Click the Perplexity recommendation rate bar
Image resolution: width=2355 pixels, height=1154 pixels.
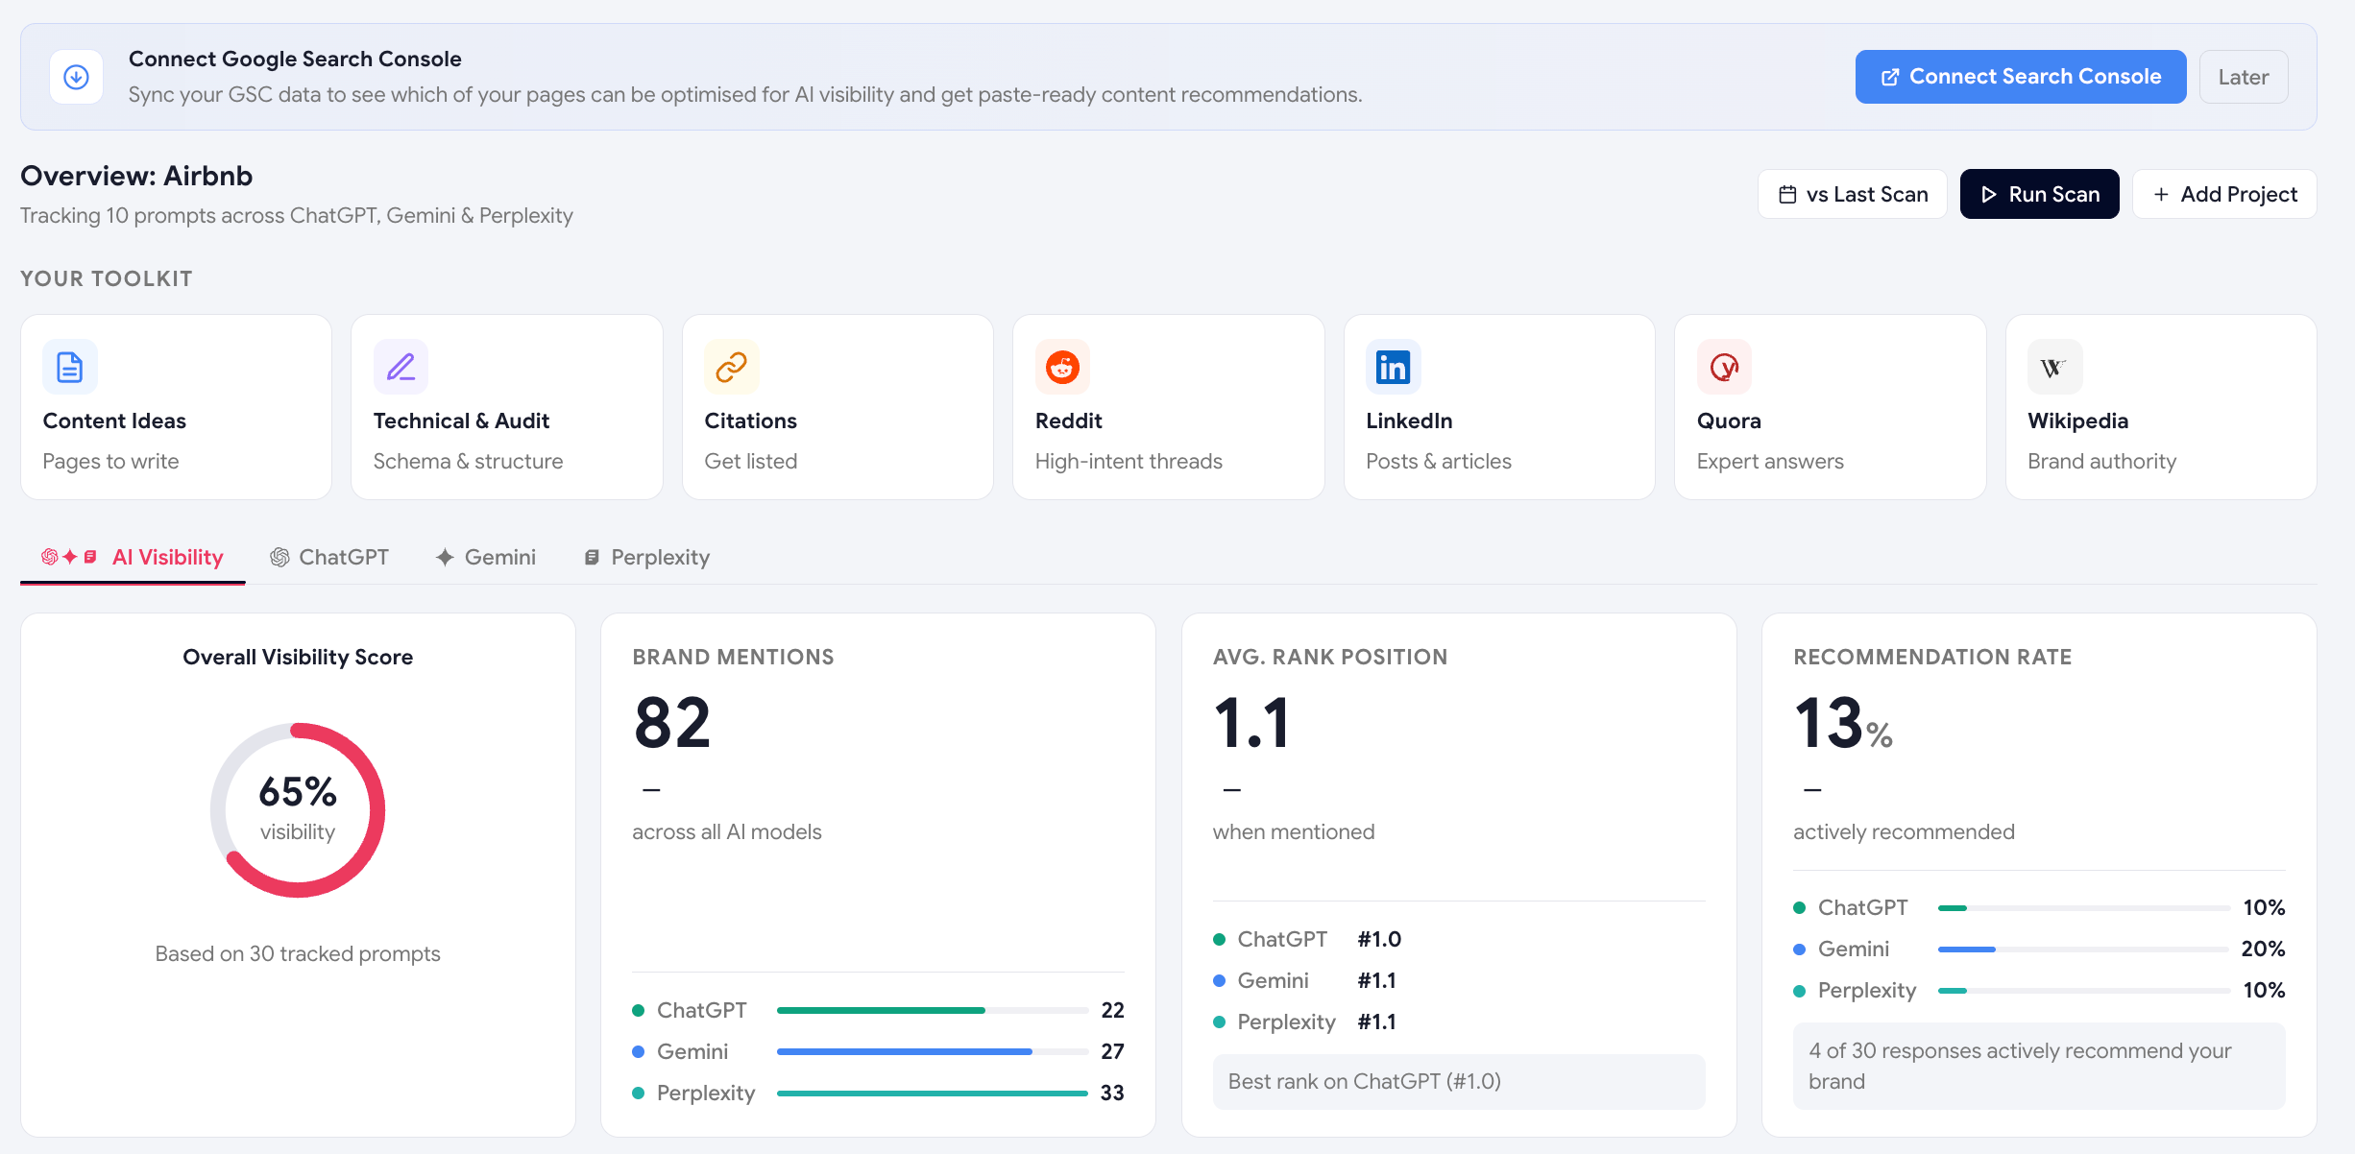coord(2083,991)
